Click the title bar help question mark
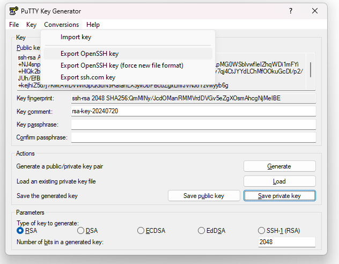339x264 pixels. click(x=291, y=11)
